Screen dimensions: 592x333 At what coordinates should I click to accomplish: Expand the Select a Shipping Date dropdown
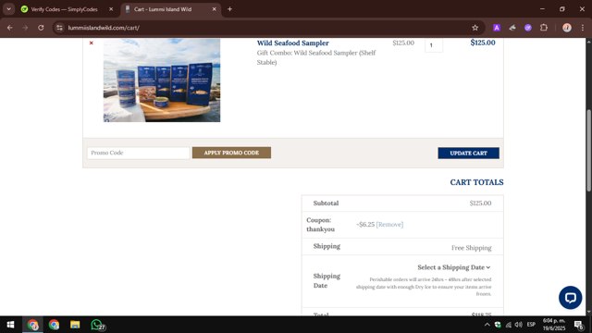point(454,267)
